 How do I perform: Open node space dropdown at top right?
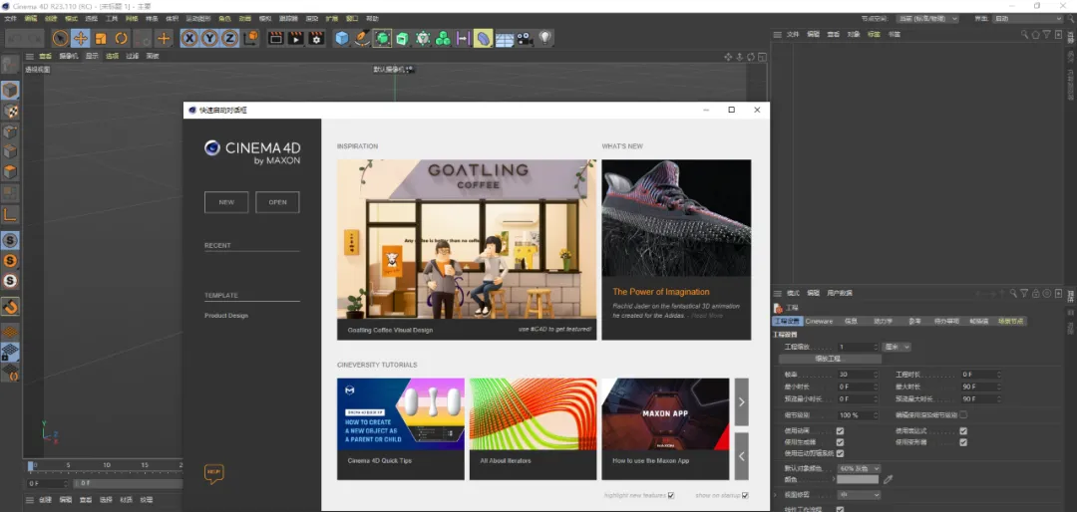coord(927,19)
